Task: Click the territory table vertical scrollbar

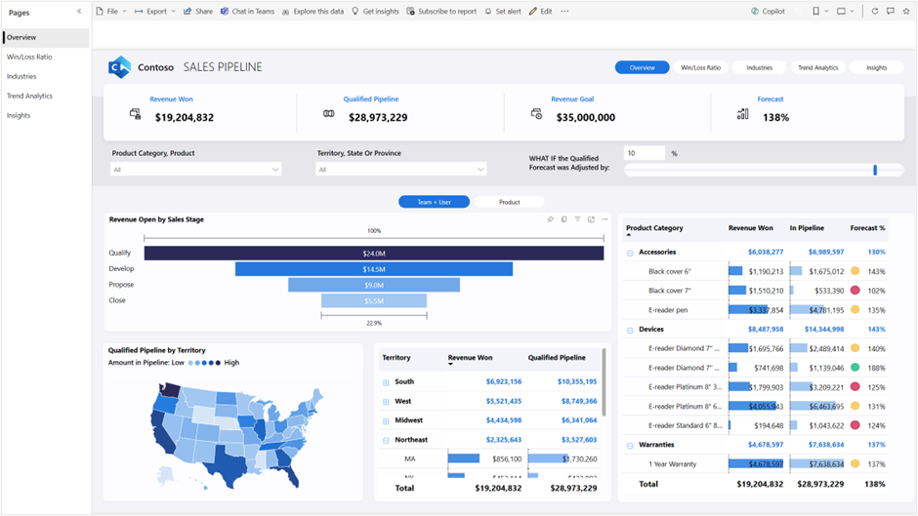Action: (x=604, y=382)
